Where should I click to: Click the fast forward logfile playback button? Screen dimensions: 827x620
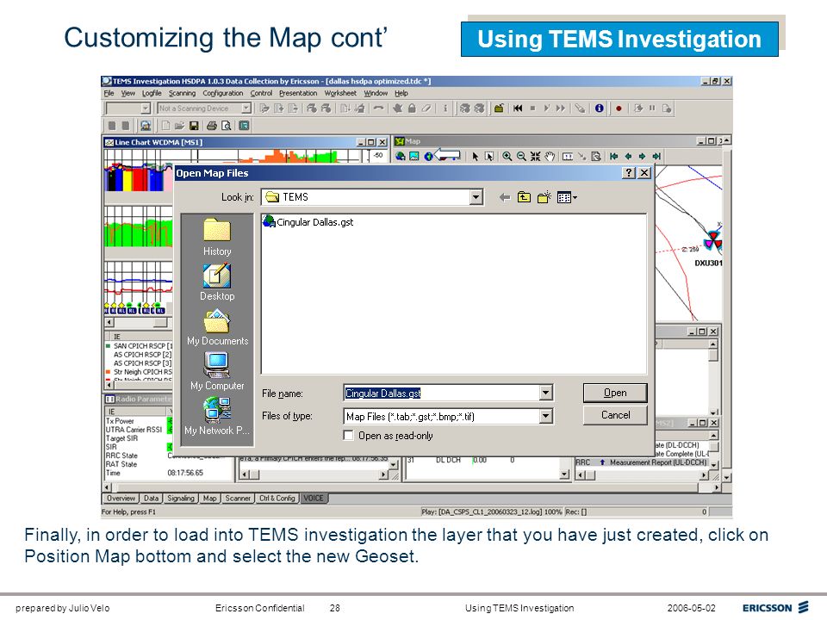(561, 108)
